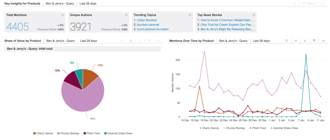Open the Filters button at top right
Image resolution: width=330 pixels, height=140 pixels.
[x=308, y=4]
